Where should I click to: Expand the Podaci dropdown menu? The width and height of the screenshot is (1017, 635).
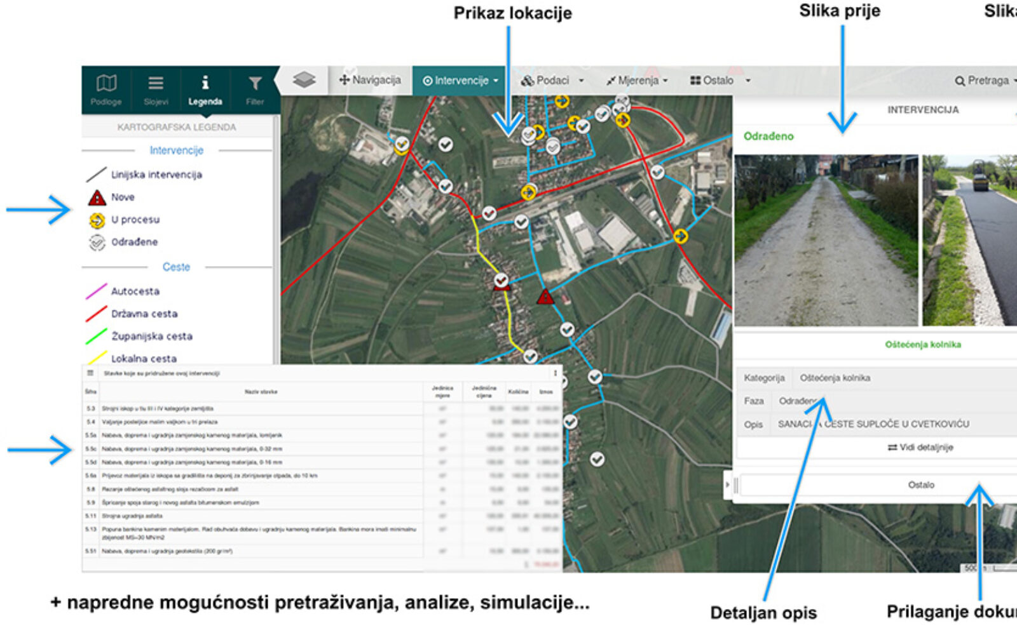[x=552, y=81]
